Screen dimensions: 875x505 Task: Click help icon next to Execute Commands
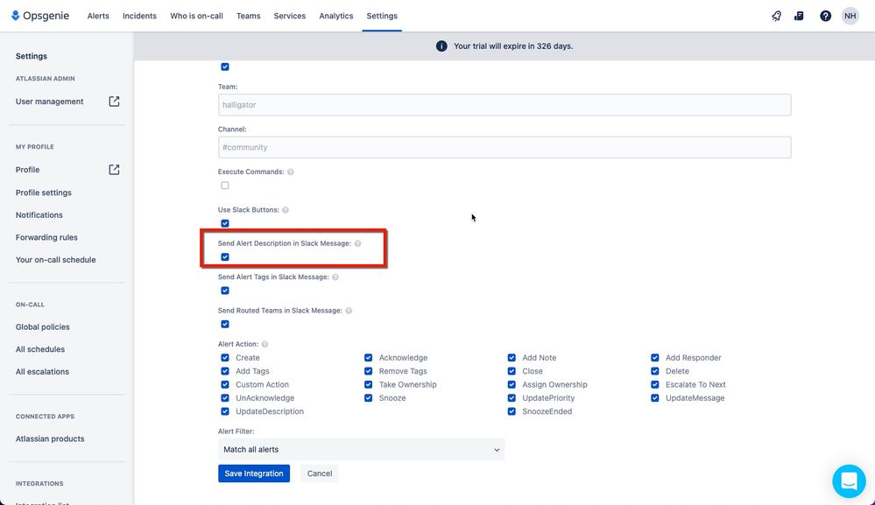(x=291, y=172)
